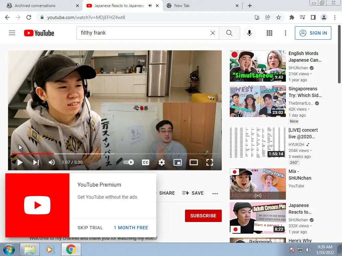The height and width of the screenshot is (256, 342).
Task: Click SKIP TRIAL in Premium popup
Action: 90,227
